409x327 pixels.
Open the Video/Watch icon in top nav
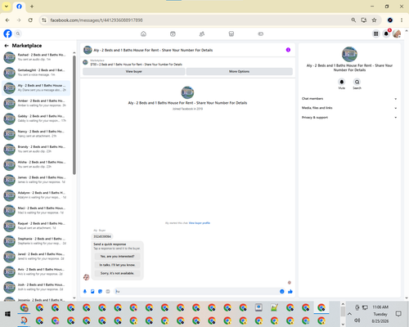coord(173,34)
